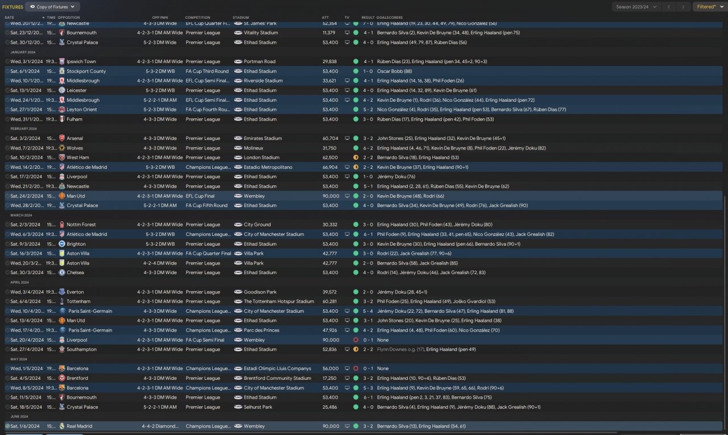Tick the selection circle for the Chelsea fixture
The image size is (728, 435).
pos(7,272)
